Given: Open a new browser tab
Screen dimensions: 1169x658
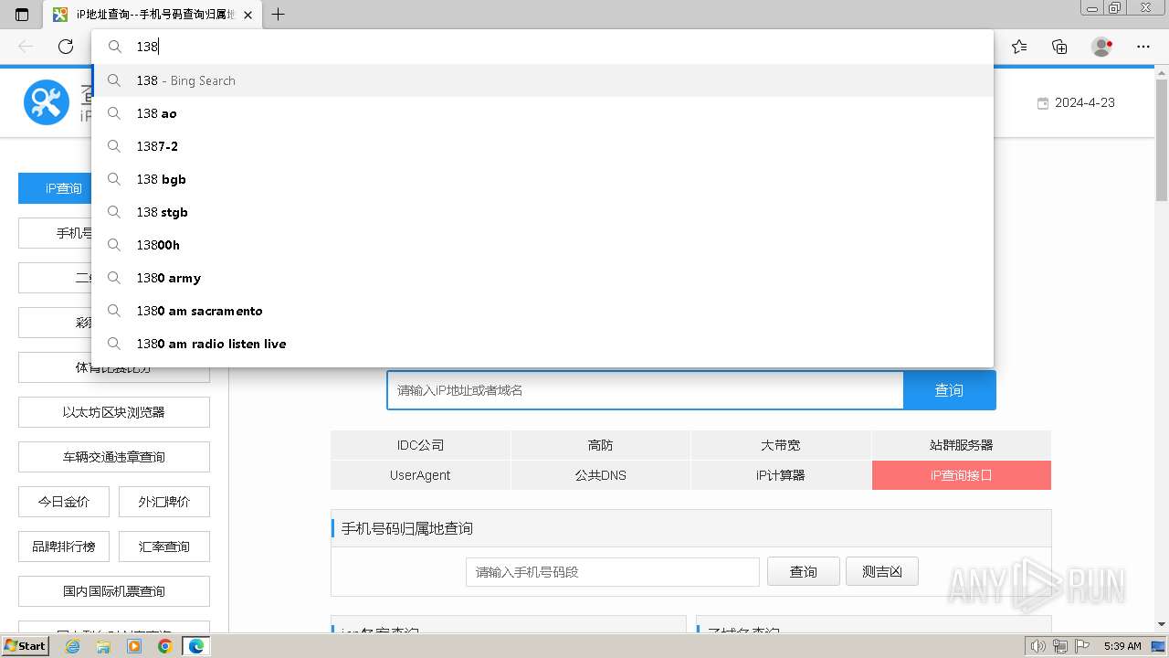Looking at the screenshot, I should point(279,15).
